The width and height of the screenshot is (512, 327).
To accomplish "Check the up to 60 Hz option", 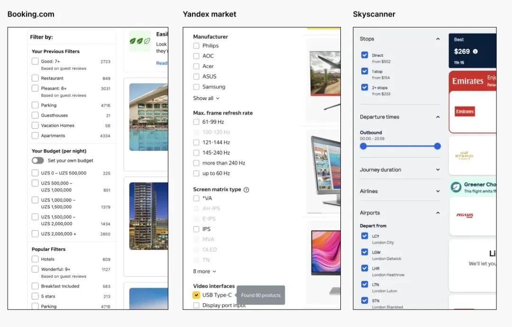I will (x=196, y=173).
